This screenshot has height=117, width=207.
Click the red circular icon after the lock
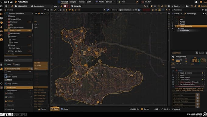(x=65, y=6)
